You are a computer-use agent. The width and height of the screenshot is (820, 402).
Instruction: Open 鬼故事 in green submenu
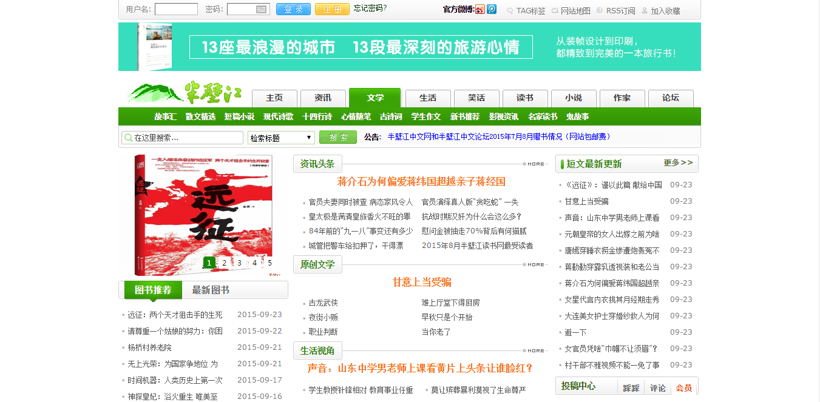tap(578, 116)
